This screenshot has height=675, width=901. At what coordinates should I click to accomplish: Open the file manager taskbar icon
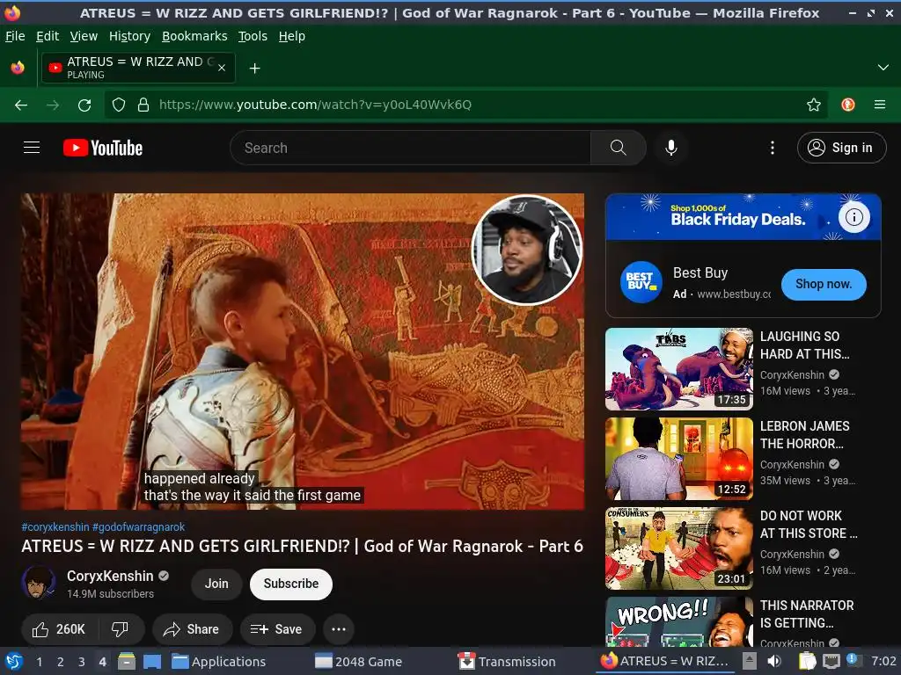[x=127, y=661]
